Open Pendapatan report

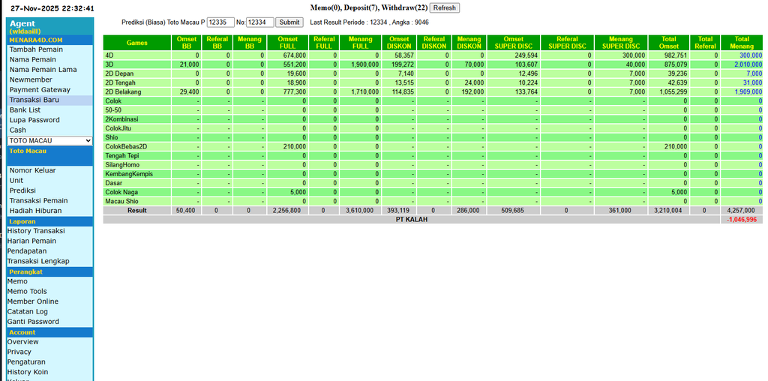(26, 250)
